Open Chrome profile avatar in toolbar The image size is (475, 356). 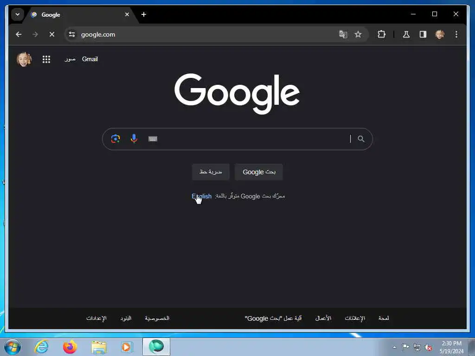440,34
